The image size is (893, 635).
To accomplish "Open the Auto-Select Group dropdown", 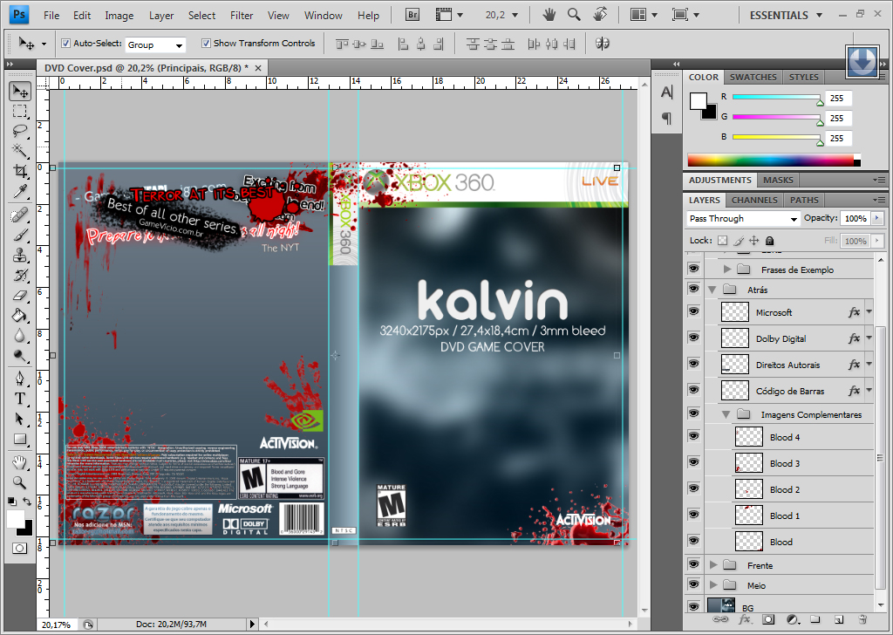I will 155,44.
